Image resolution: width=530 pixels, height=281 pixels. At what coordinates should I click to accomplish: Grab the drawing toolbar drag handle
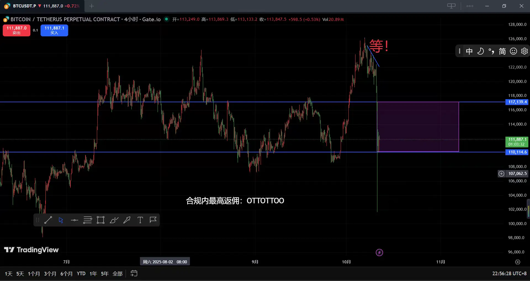(38, 220)
